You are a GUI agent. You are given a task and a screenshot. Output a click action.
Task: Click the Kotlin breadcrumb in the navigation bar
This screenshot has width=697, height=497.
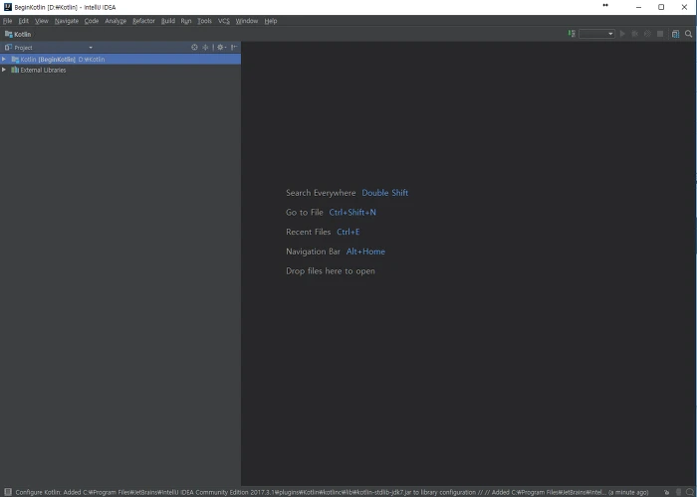pyautogui.click(x=23, y=34)
